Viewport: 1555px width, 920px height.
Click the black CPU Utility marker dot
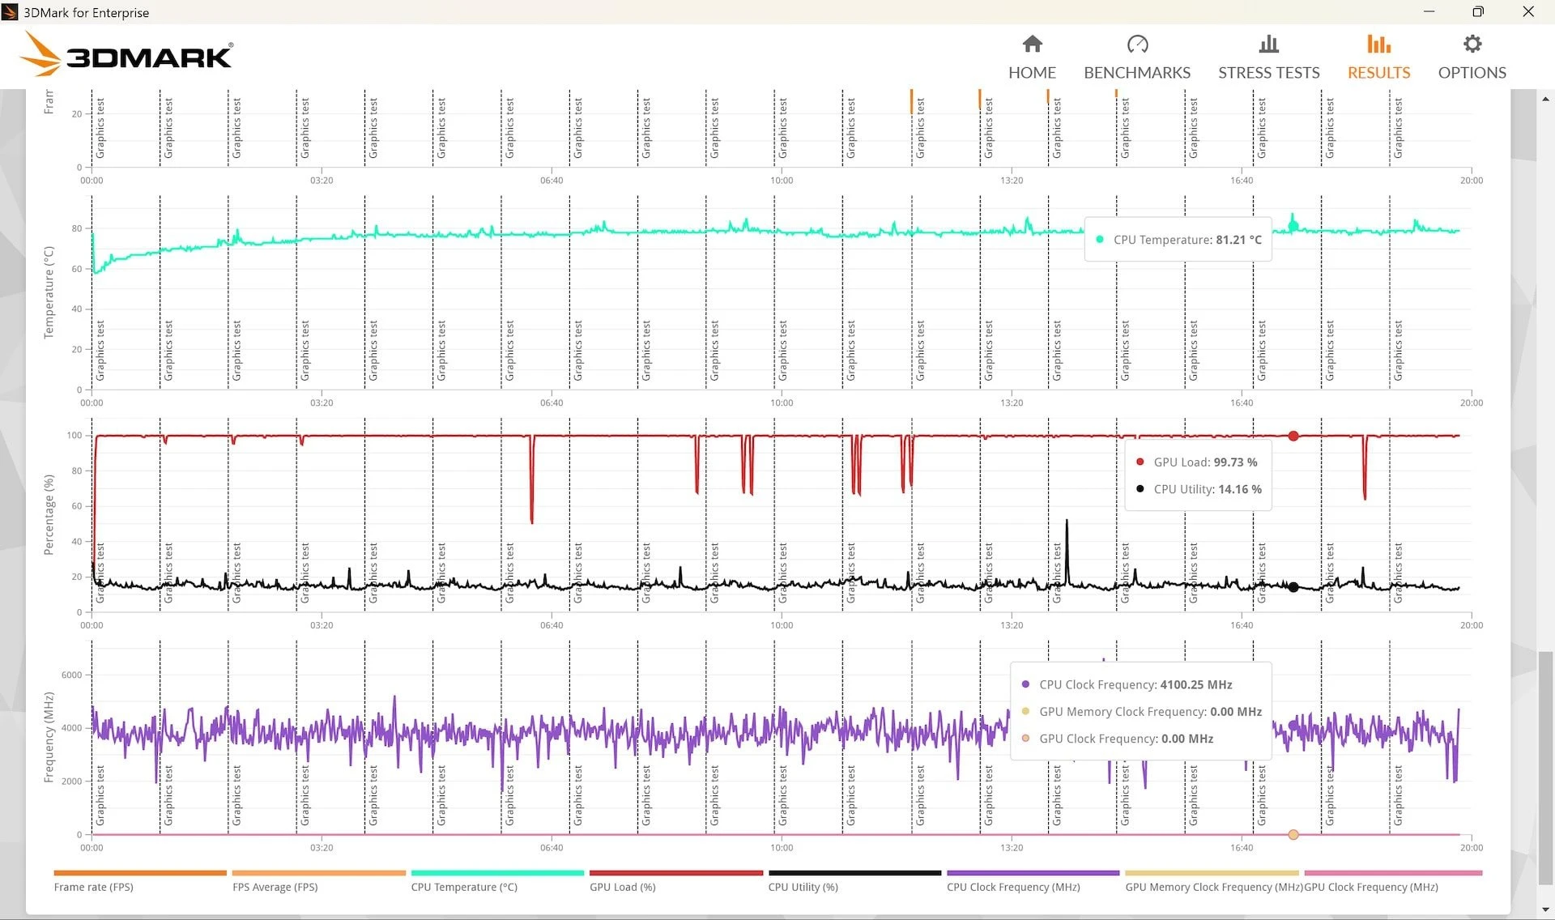(1293, 587)
